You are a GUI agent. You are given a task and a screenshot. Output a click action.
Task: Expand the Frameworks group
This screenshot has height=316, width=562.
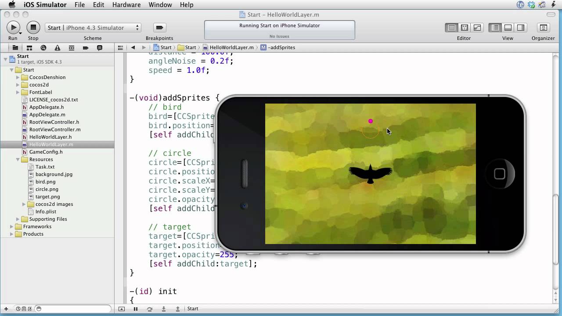click(12, 226)
